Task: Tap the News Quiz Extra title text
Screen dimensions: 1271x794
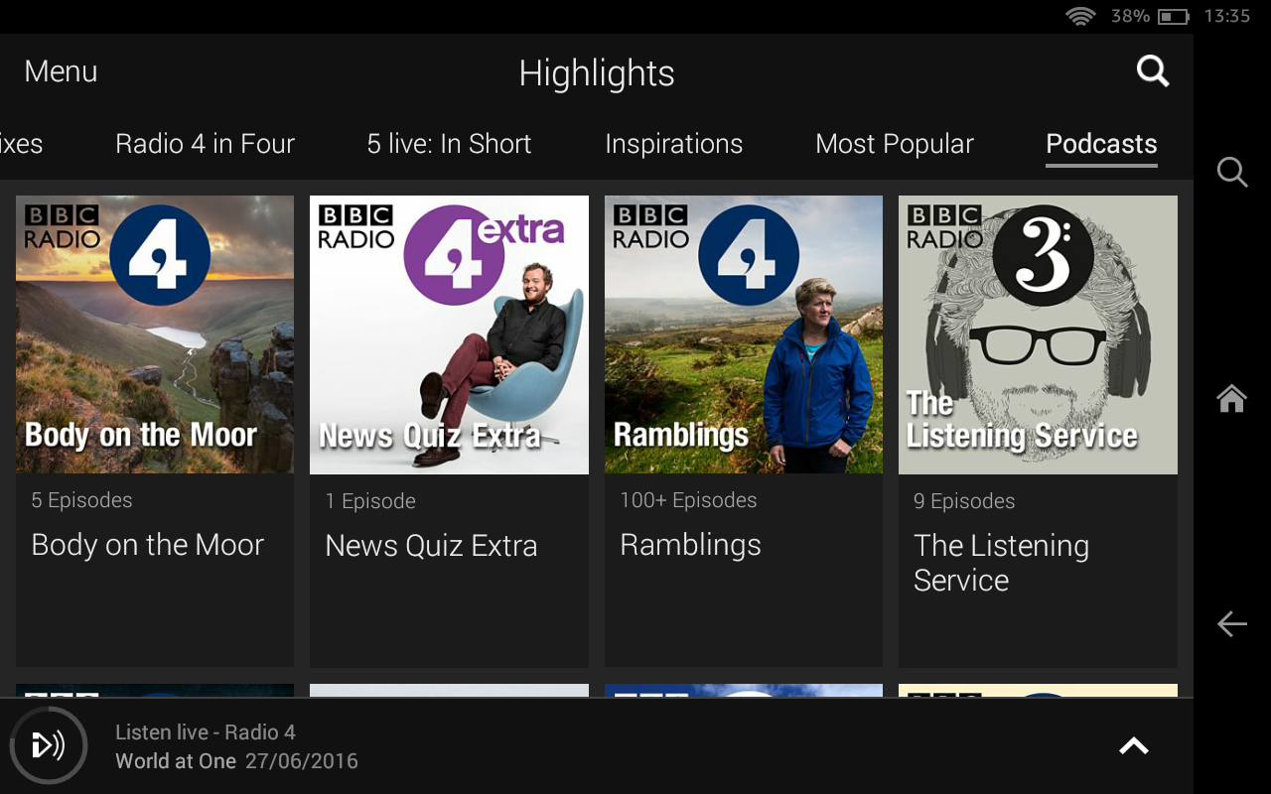Action: [x=431, y=545]
